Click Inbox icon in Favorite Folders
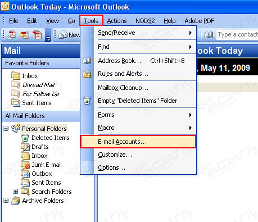This screenshot has height=222, width=258. [x=16, y=76]
